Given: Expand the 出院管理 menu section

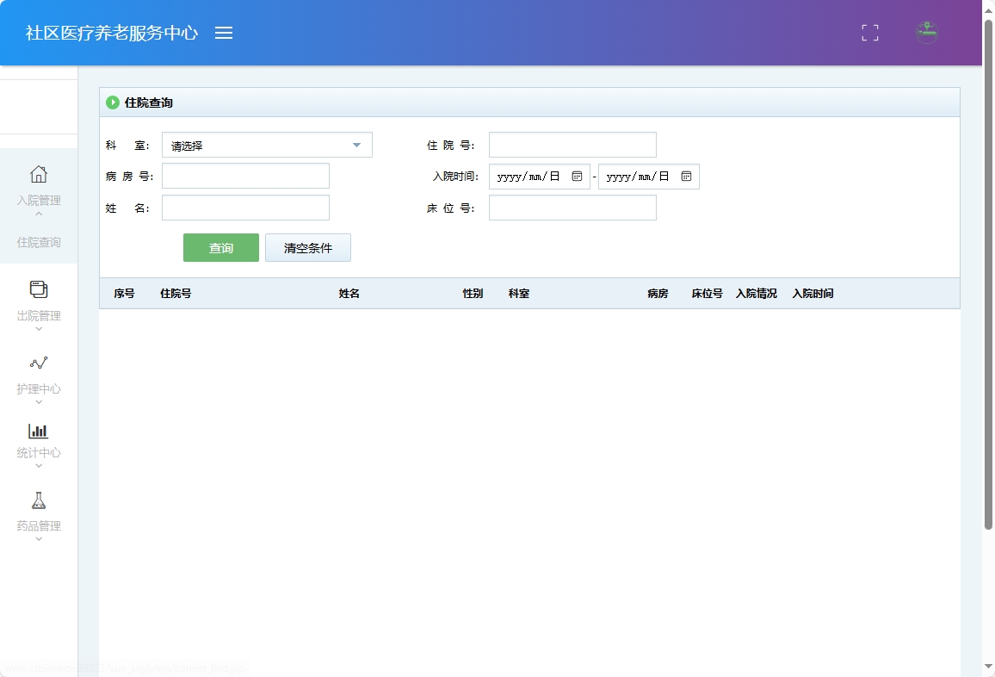Looking at the screenshot, I should click(x=39, y=319).
